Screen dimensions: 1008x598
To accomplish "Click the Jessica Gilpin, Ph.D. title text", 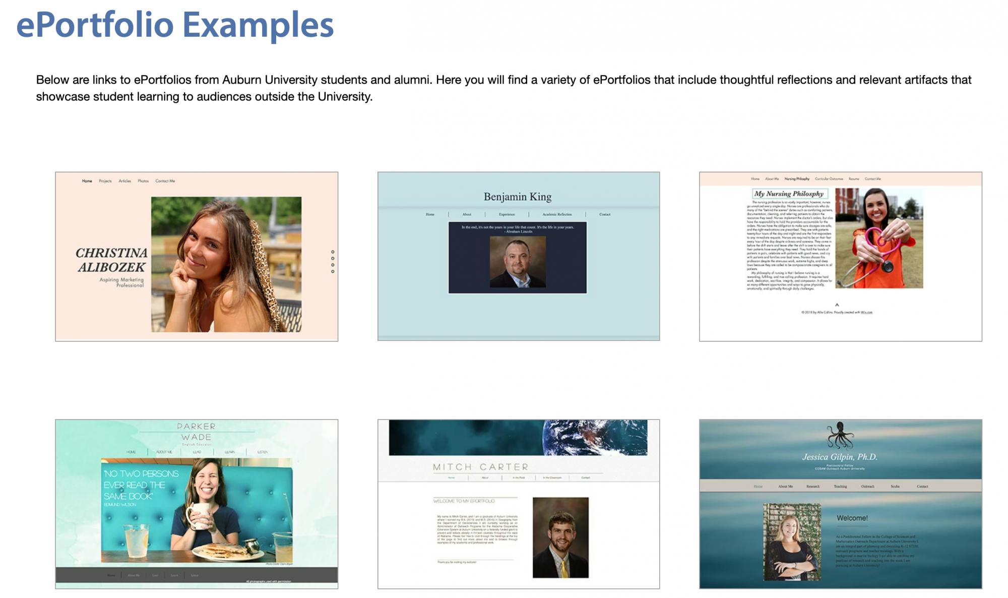I will (840, 457).
